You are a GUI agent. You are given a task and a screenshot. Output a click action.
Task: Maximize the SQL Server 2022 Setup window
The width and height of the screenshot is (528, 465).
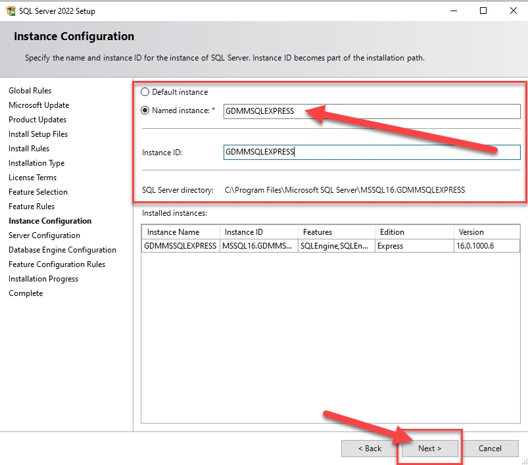point(483,11)
